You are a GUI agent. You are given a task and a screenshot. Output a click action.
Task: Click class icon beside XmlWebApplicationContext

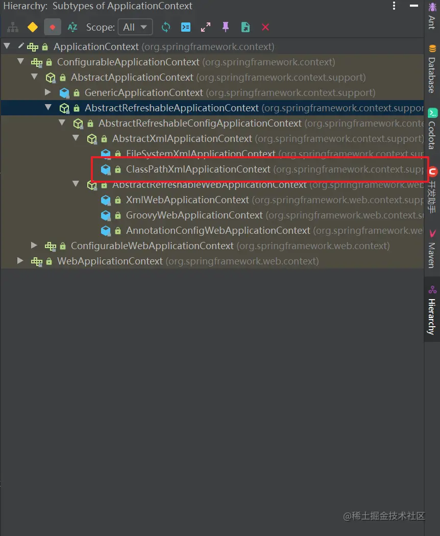(106, 200)
